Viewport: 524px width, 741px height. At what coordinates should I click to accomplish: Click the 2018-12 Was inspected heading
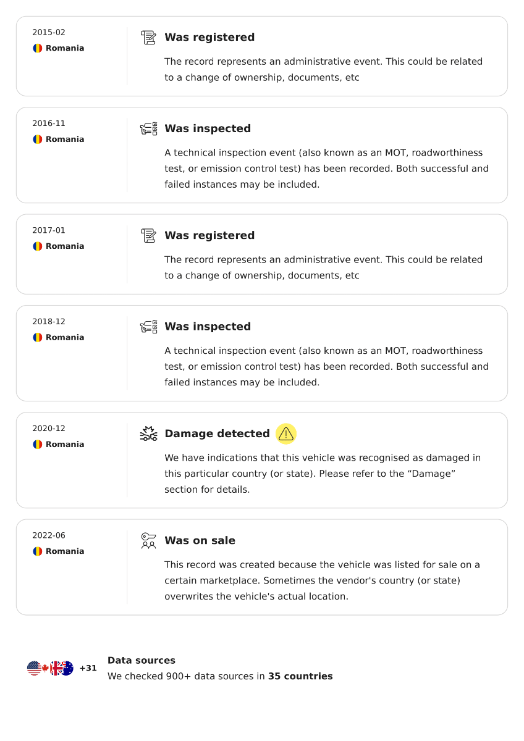pyautogui.click(x=208, y=327)
